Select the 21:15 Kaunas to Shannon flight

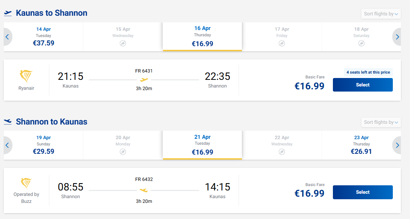[x=362, y=85]
